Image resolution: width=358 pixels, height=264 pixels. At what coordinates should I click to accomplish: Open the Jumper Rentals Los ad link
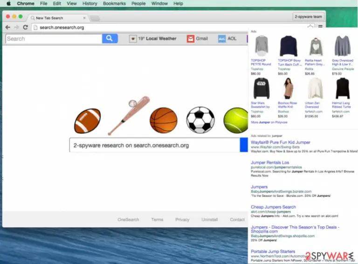coord(270,163)
